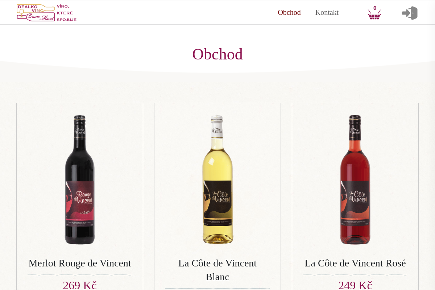Click the Dealko Víno bottle logo
Image resolution: width=435 pixels, height=290 pixels.
pyautogui.click(x=36, y=13)
